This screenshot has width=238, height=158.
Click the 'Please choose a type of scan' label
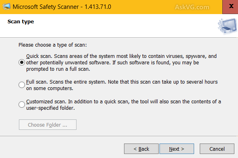[52, 45]
